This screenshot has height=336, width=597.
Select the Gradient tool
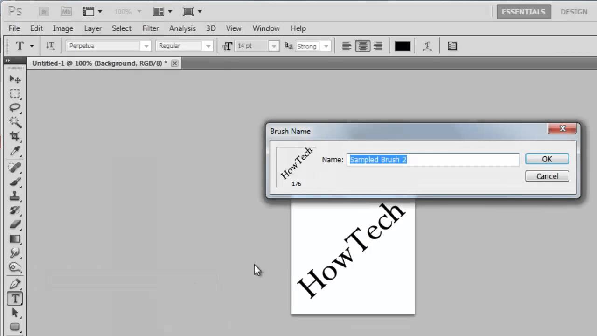point(15,239)
